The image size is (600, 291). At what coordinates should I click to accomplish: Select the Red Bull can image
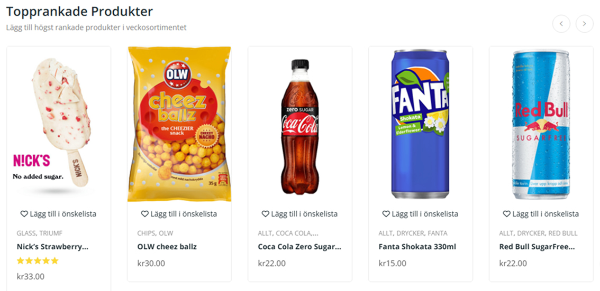pos(541,124)
